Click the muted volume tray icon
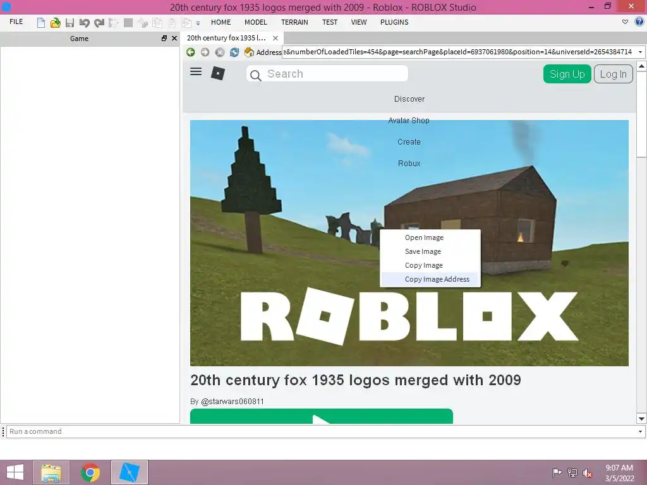The image size is (647, 485). (x=588, y=473)
